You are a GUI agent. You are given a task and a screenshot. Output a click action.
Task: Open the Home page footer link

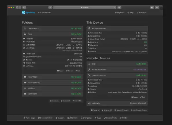pos(29,118)
